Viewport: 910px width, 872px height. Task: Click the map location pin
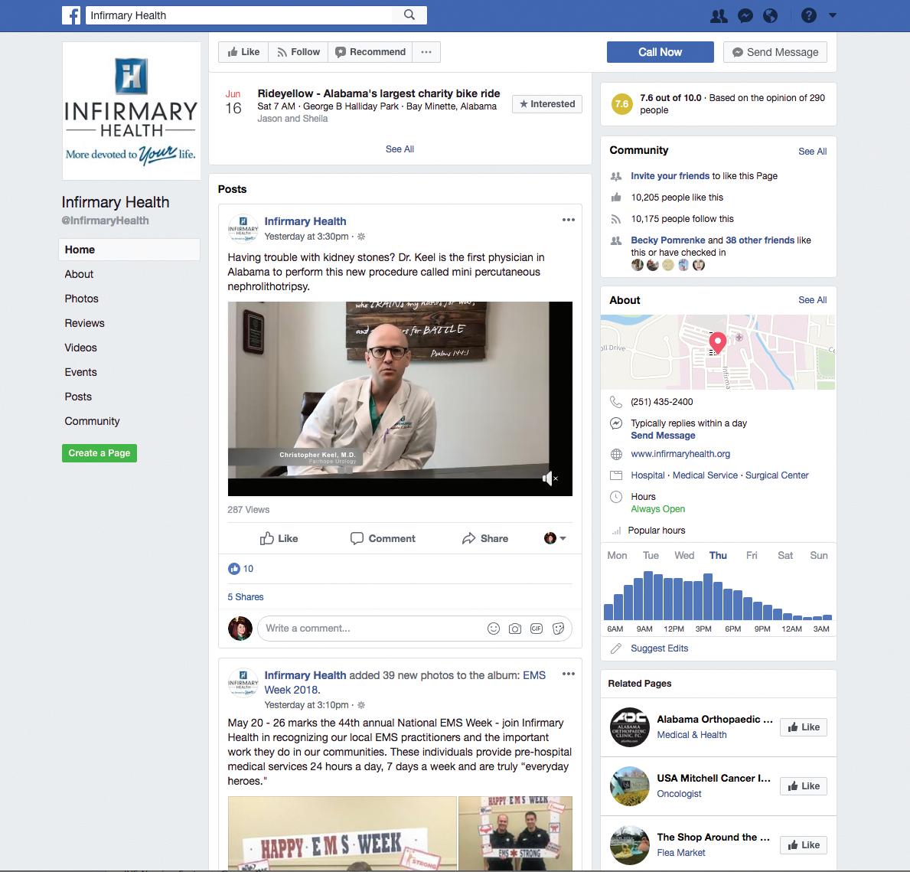(717, 341)
